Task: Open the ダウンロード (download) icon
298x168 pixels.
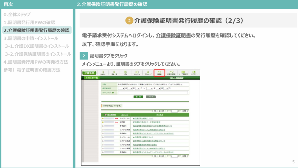Action: pos(148,73)
